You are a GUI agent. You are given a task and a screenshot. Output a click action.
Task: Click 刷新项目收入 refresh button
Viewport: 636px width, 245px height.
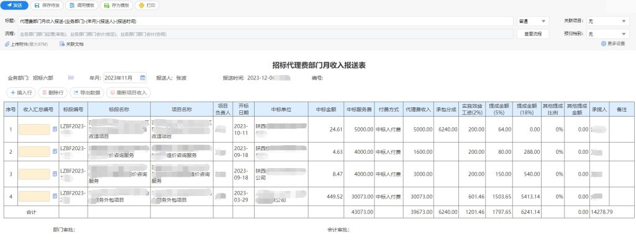point(129,93)
